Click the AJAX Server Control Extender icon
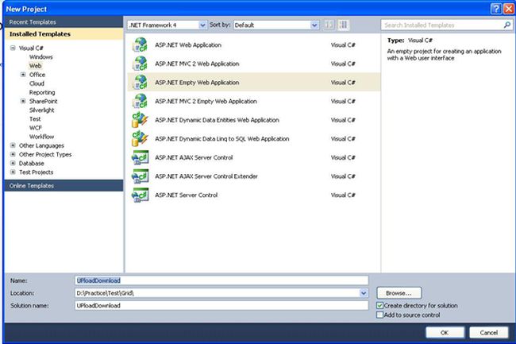The image size is (516, 344). 140,176
